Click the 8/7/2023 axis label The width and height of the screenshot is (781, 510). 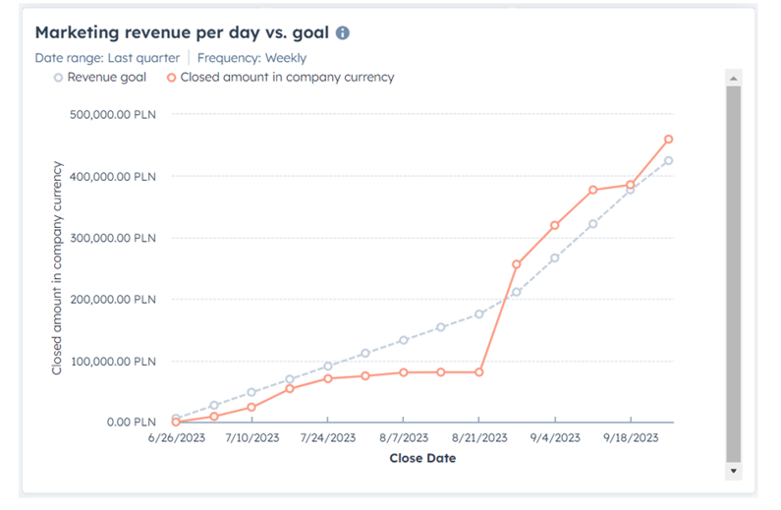pos(404,438)
